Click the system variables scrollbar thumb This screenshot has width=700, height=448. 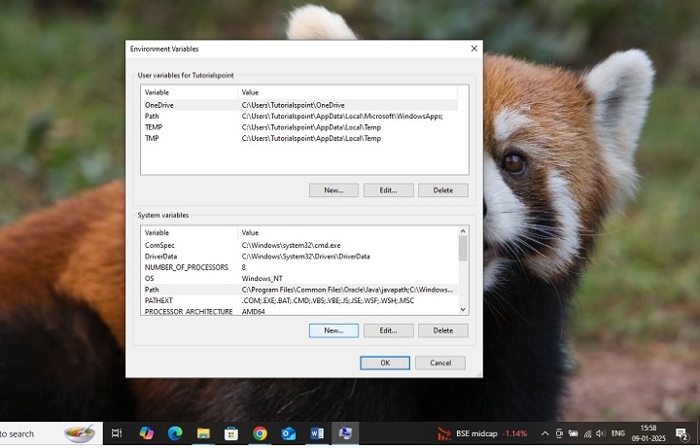coord(463,249)
